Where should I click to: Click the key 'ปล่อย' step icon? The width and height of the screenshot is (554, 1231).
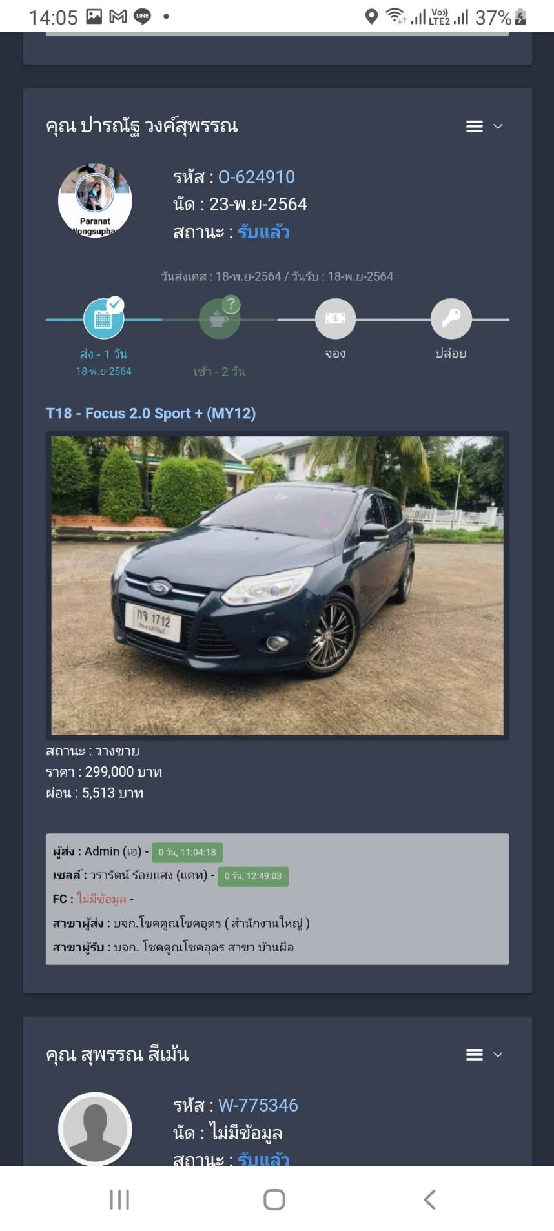tap(451, 318)
